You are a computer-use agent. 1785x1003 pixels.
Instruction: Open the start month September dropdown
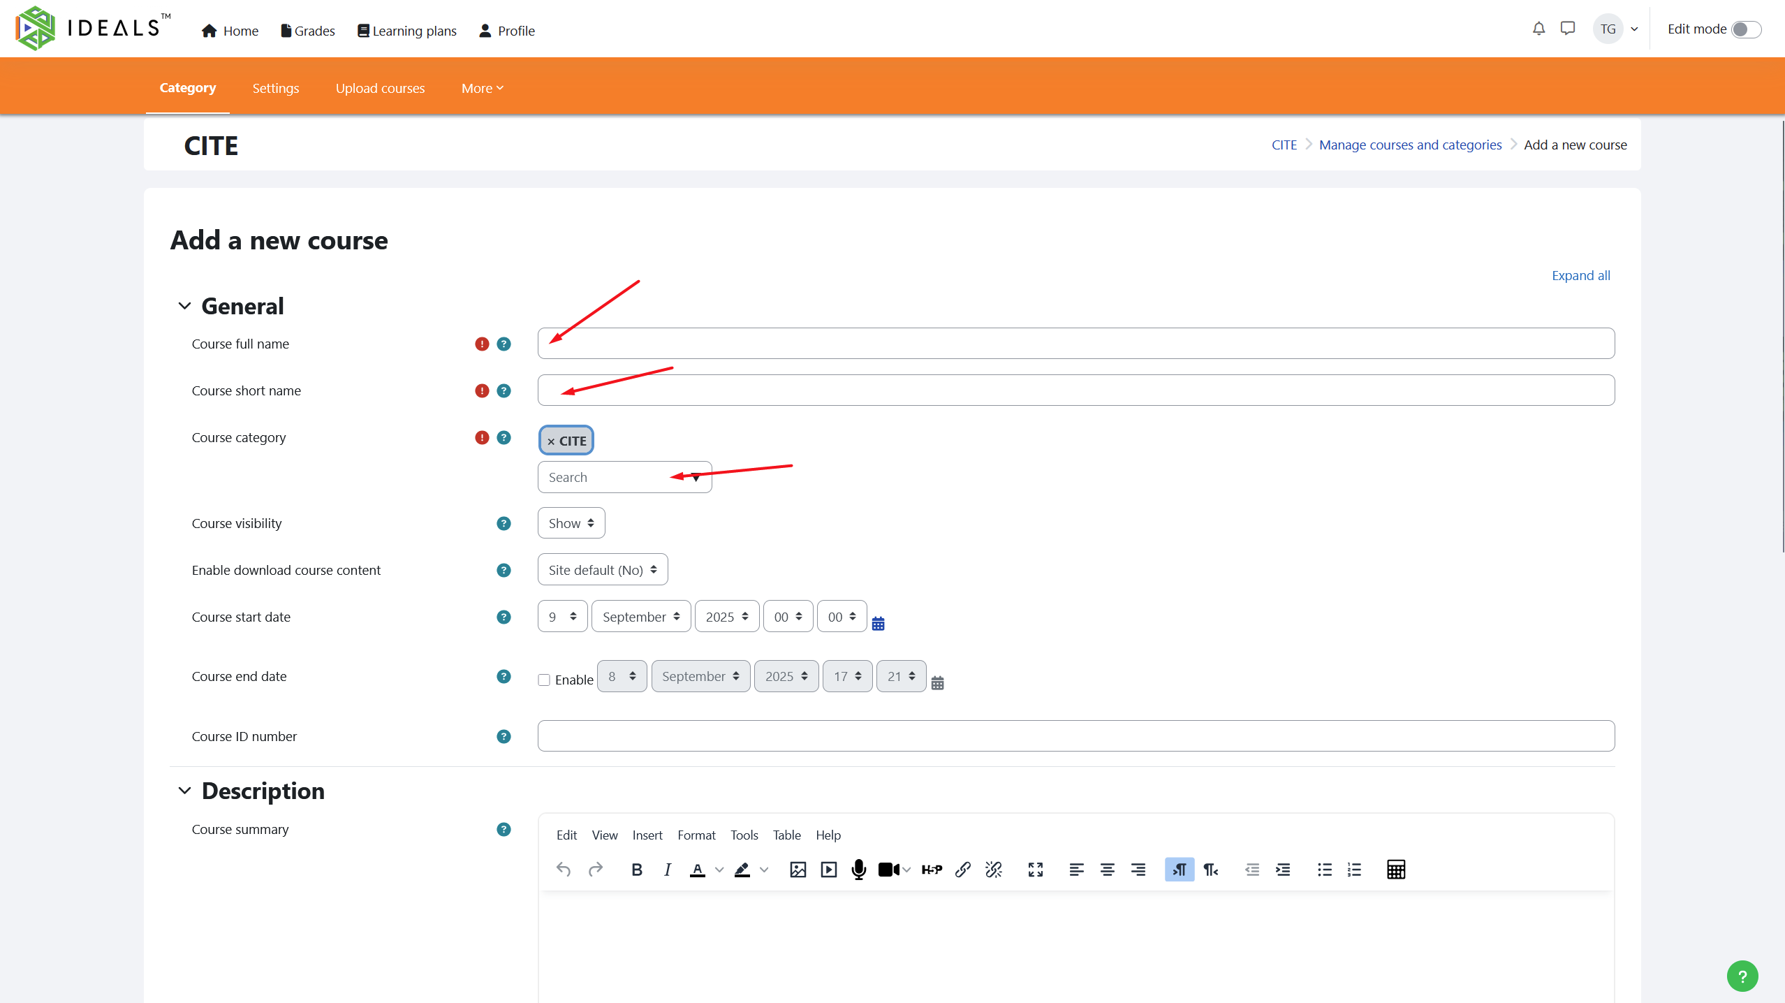tap(640, 617)
